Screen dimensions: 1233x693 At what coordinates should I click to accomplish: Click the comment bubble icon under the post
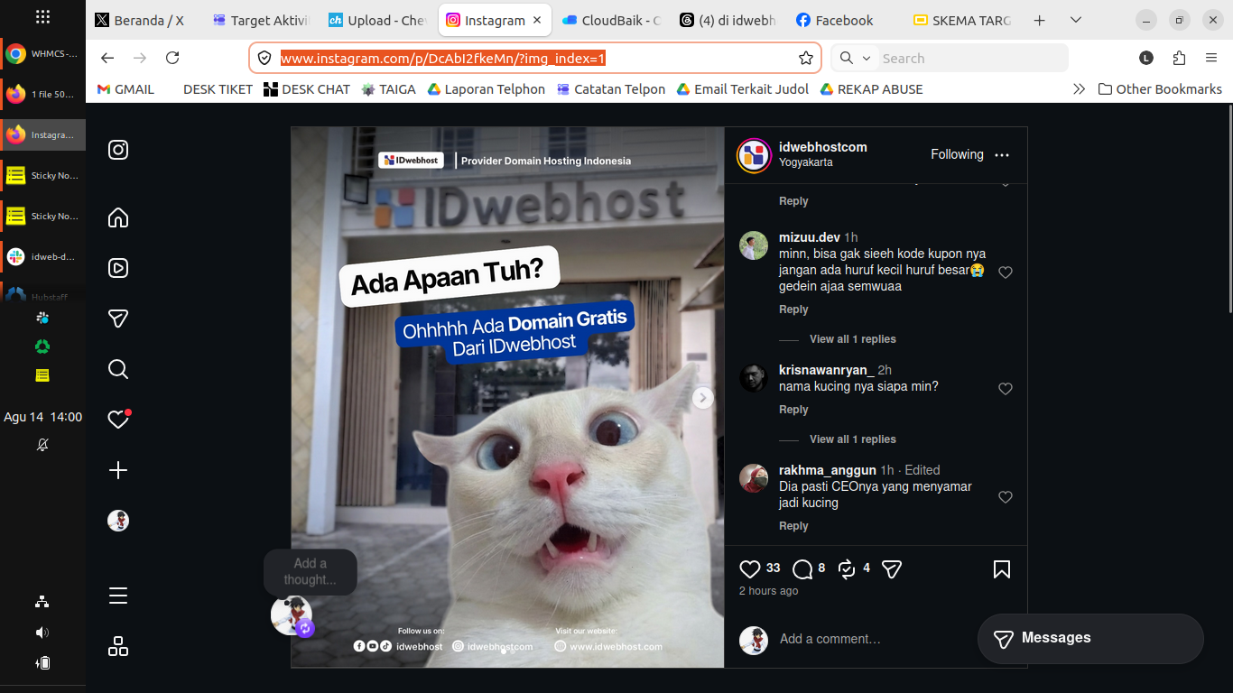(x=802, y=569)
